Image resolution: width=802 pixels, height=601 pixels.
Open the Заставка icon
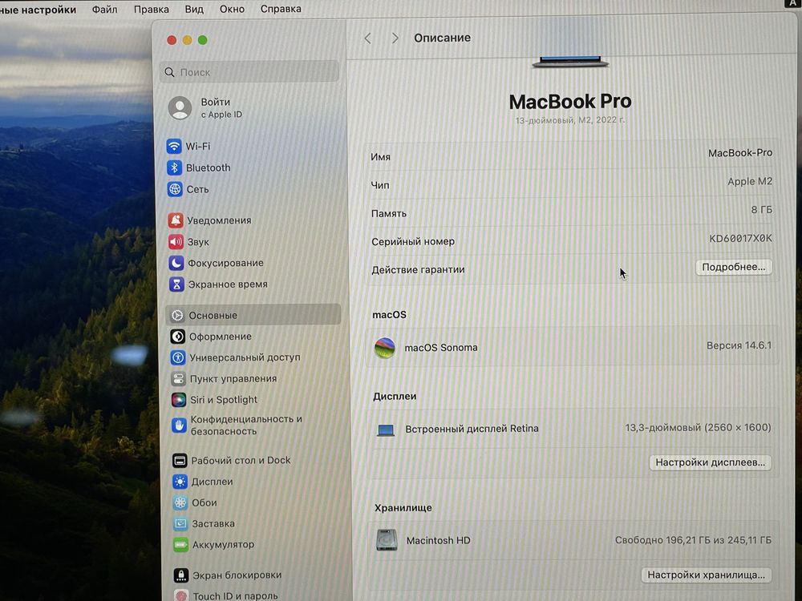[180, 524]
